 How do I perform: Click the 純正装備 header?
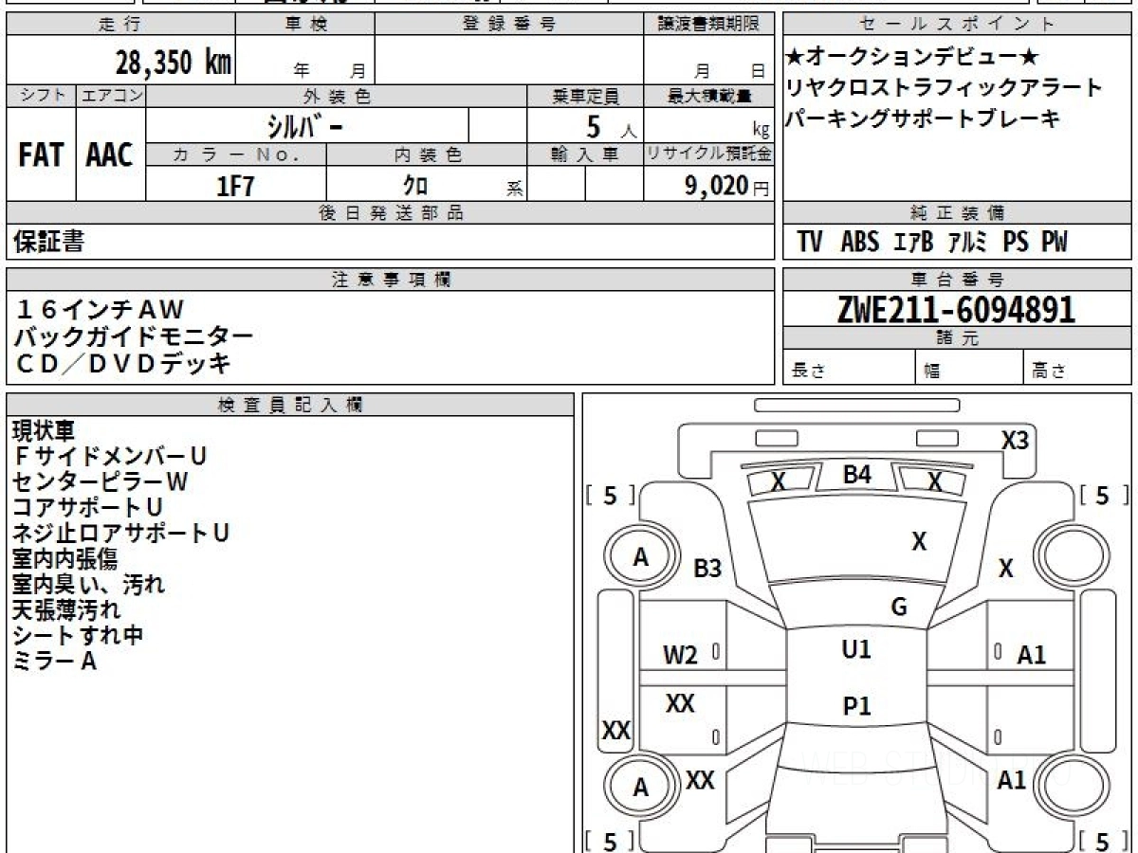click(957, 213)
